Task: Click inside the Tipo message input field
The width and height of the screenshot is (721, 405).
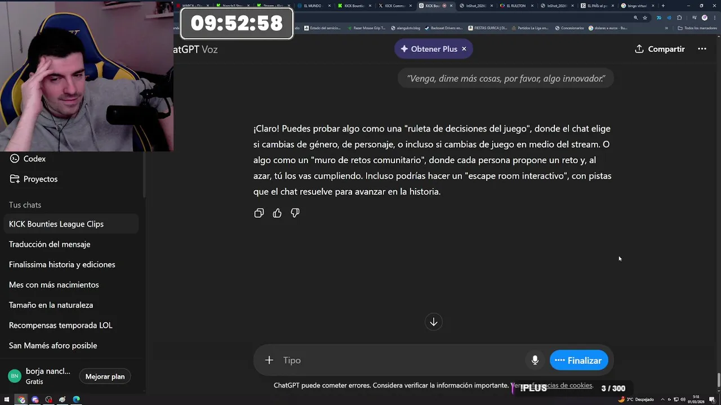Action: point(403,360)
